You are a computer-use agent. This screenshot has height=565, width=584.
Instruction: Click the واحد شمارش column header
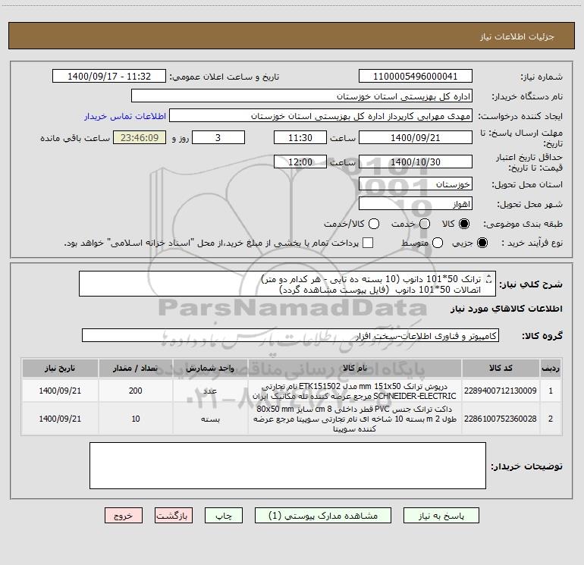210,368
